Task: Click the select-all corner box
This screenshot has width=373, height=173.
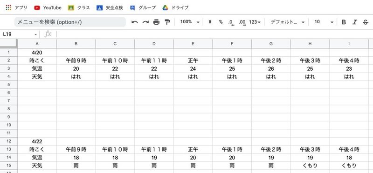Action: point(8,43)
